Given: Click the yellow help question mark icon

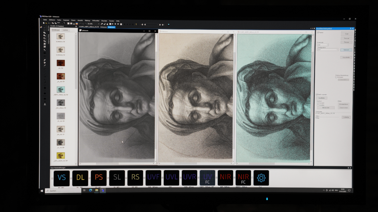Looking at the screenshot, I should (136, 24).
